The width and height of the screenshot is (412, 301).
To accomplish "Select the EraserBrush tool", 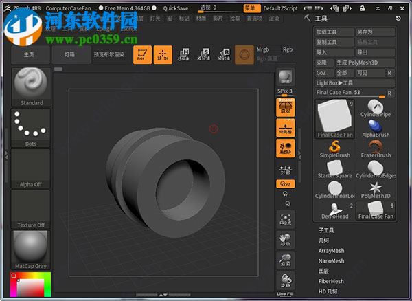I will [375, 149].
